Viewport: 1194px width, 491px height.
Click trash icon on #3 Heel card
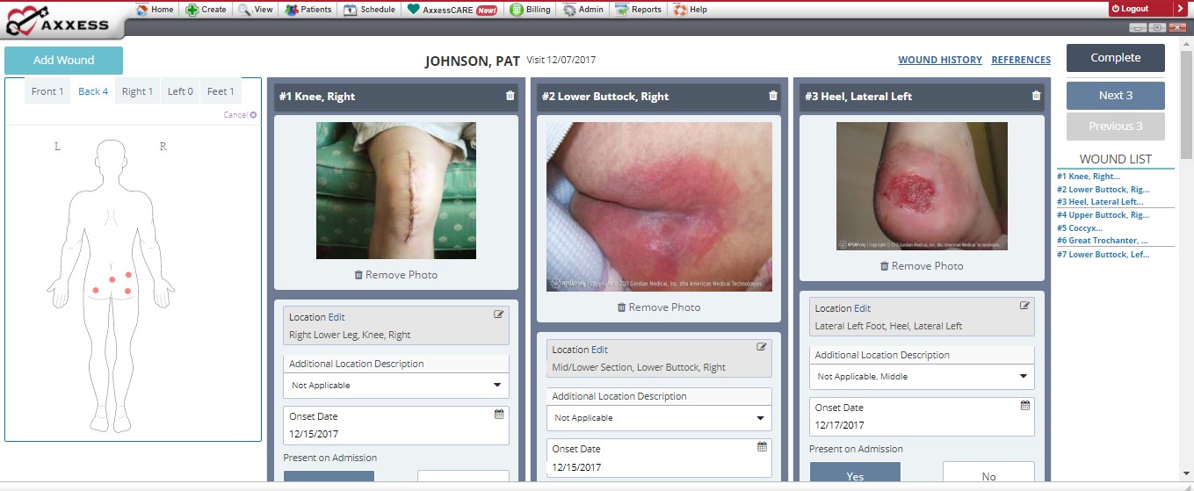tap(1036, 97)
